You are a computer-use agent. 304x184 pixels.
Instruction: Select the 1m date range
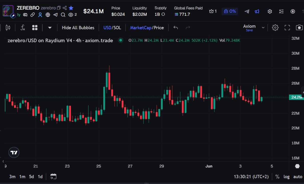click(x=22, y=176)
